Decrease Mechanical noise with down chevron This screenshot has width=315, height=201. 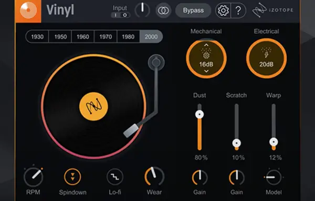(x=206, y=71)
